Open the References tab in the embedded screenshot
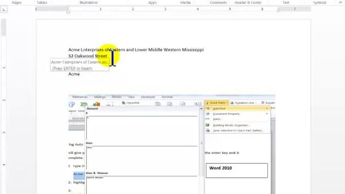This screenshot has width=345, height=194. click(80, 97)
